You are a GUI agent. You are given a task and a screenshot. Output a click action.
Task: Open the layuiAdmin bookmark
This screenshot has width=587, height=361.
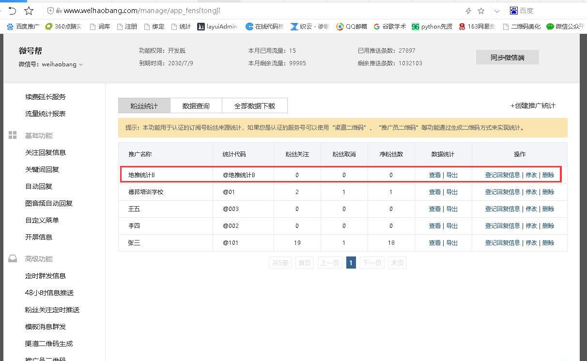pos(216,27)
